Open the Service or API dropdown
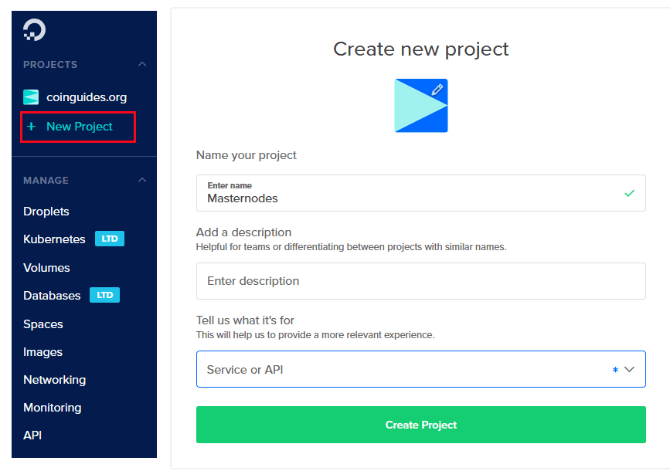 (631, 369)
